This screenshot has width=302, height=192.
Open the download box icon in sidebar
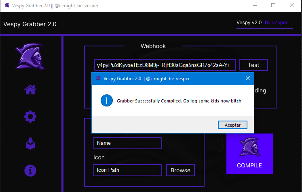pos(30,144)
